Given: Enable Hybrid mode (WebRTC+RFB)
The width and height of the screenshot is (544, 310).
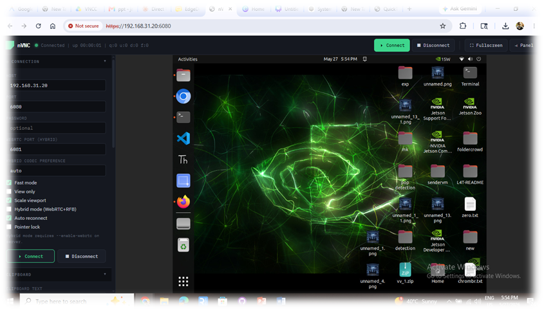Looking at the screenshot, I should pyautogui.click(x=9, y=209).
